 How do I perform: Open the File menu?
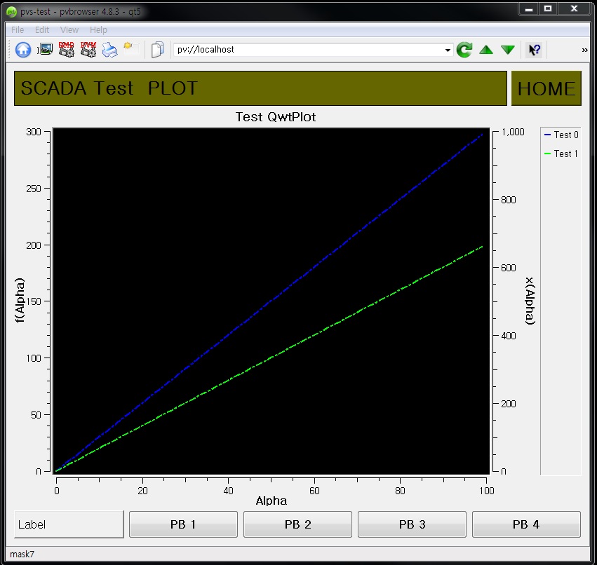[17, 29]
